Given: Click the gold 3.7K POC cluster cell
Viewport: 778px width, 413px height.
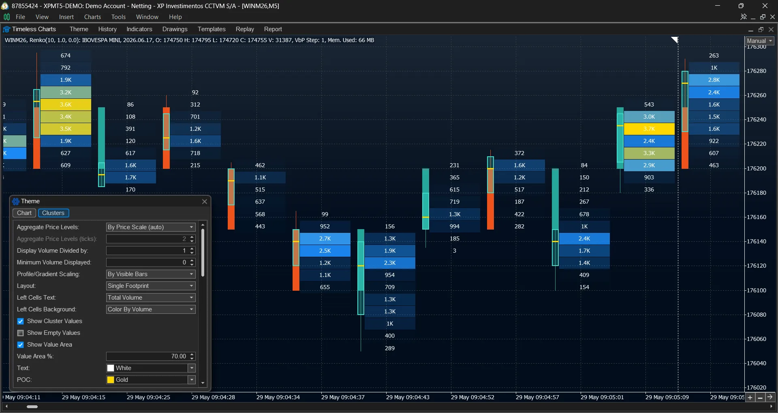Looking at the screenshot, I should tap(649, 129).
